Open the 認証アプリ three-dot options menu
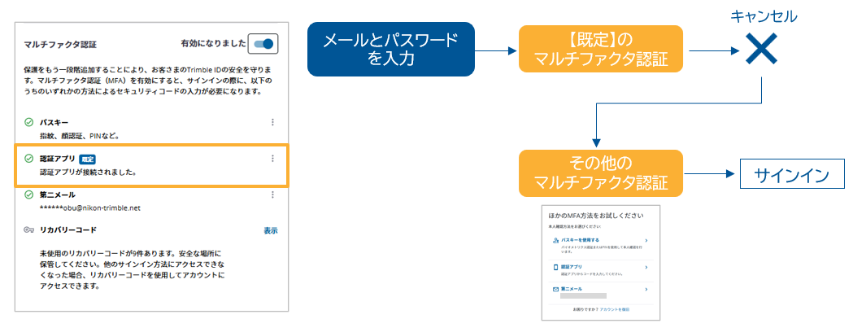853x332 pixels. click(x=272, y=159)
